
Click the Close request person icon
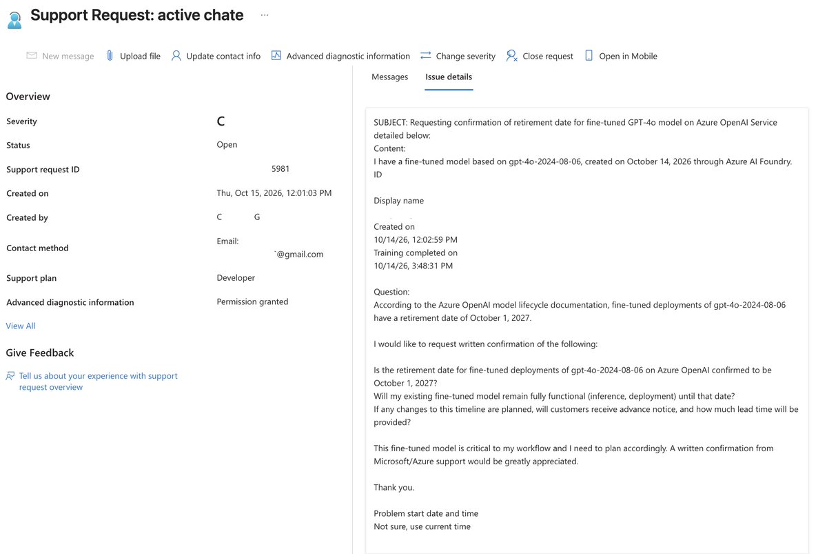512,56
